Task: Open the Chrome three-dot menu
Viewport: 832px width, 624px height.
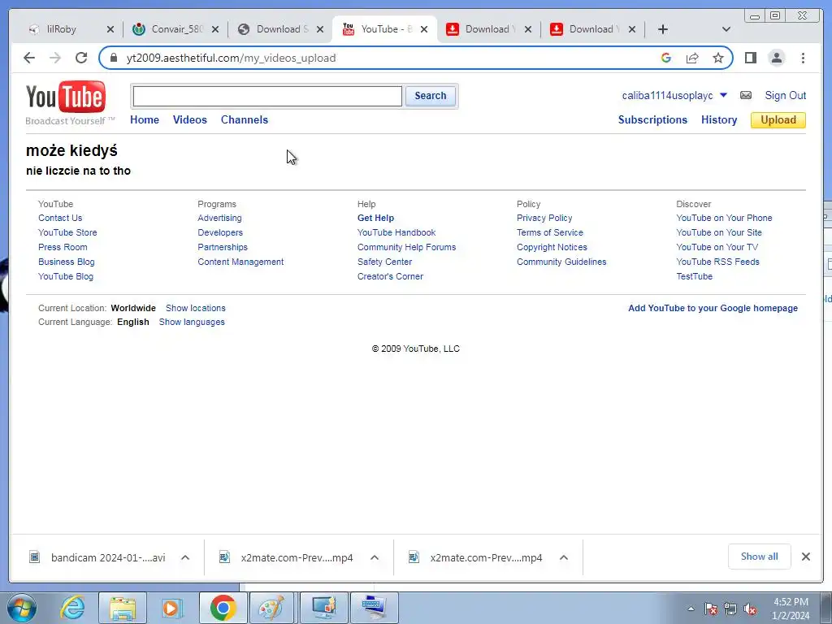Action: 803,58
